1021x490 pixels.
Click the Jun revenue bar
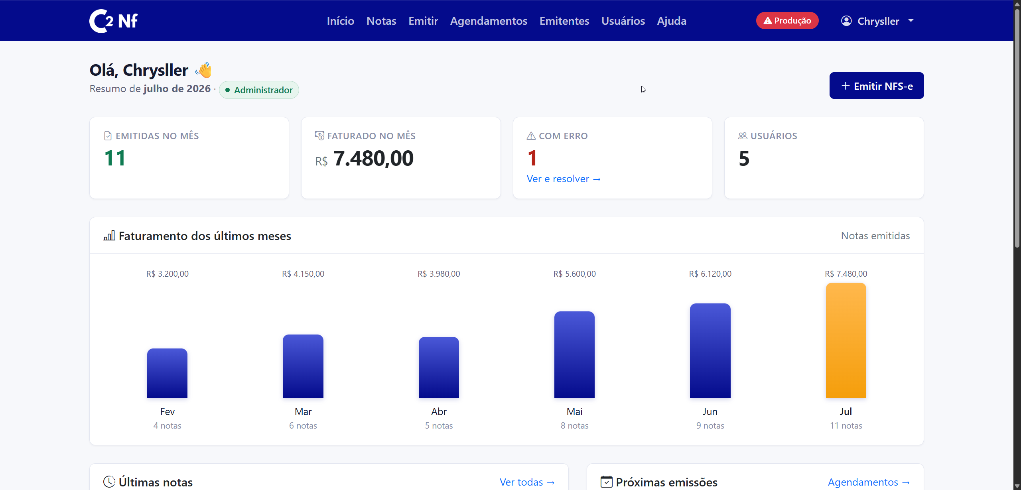point(710,350)
